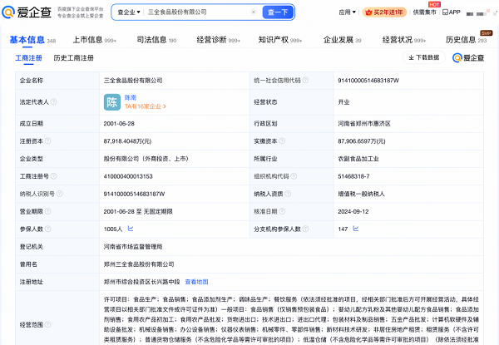The height and width of the screenshot is (345, 499).
Task: Click the 爱企查 watermark logo near 下载数据
Action: coord(470,57)
